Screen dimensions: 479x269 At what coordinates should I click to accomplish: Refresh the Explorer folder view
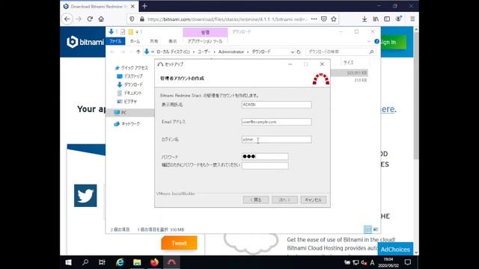pyautogui.click(x=299, y=52)
